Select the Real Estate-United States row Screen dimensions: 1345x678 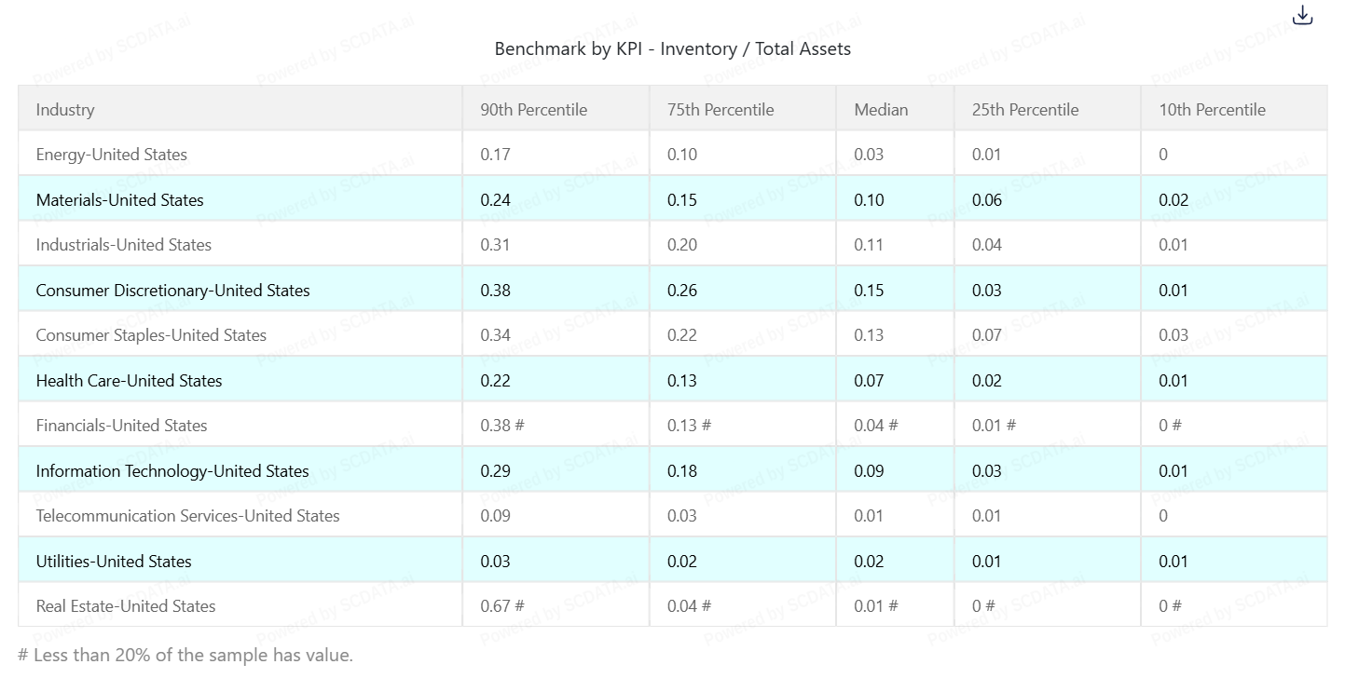126,606
